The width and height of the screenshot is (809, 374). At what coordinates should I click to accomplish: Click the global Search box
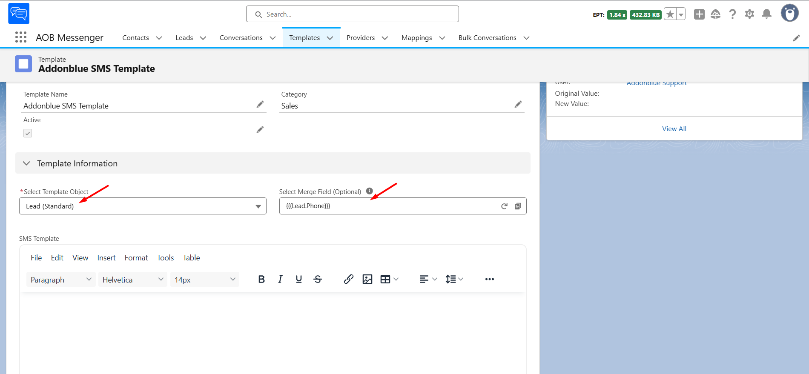click(x=352, y=14)
